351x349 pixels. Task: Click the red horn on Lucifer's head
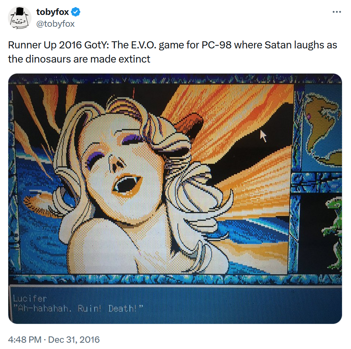point(190,124)
